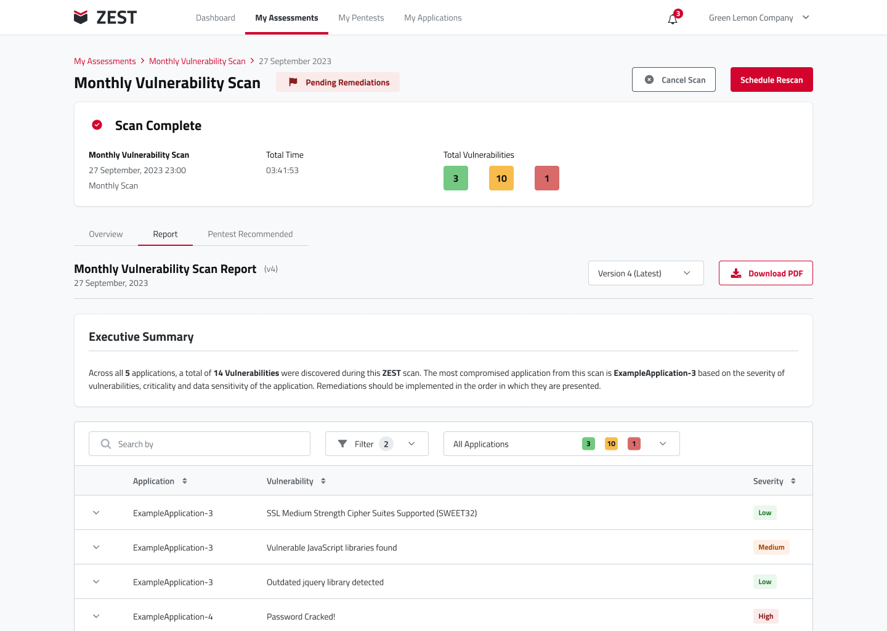This screenshot has height=631, width=887.
Task: Click the orange 10 vulnerabilities badge
Action: [x=501, y=178]
